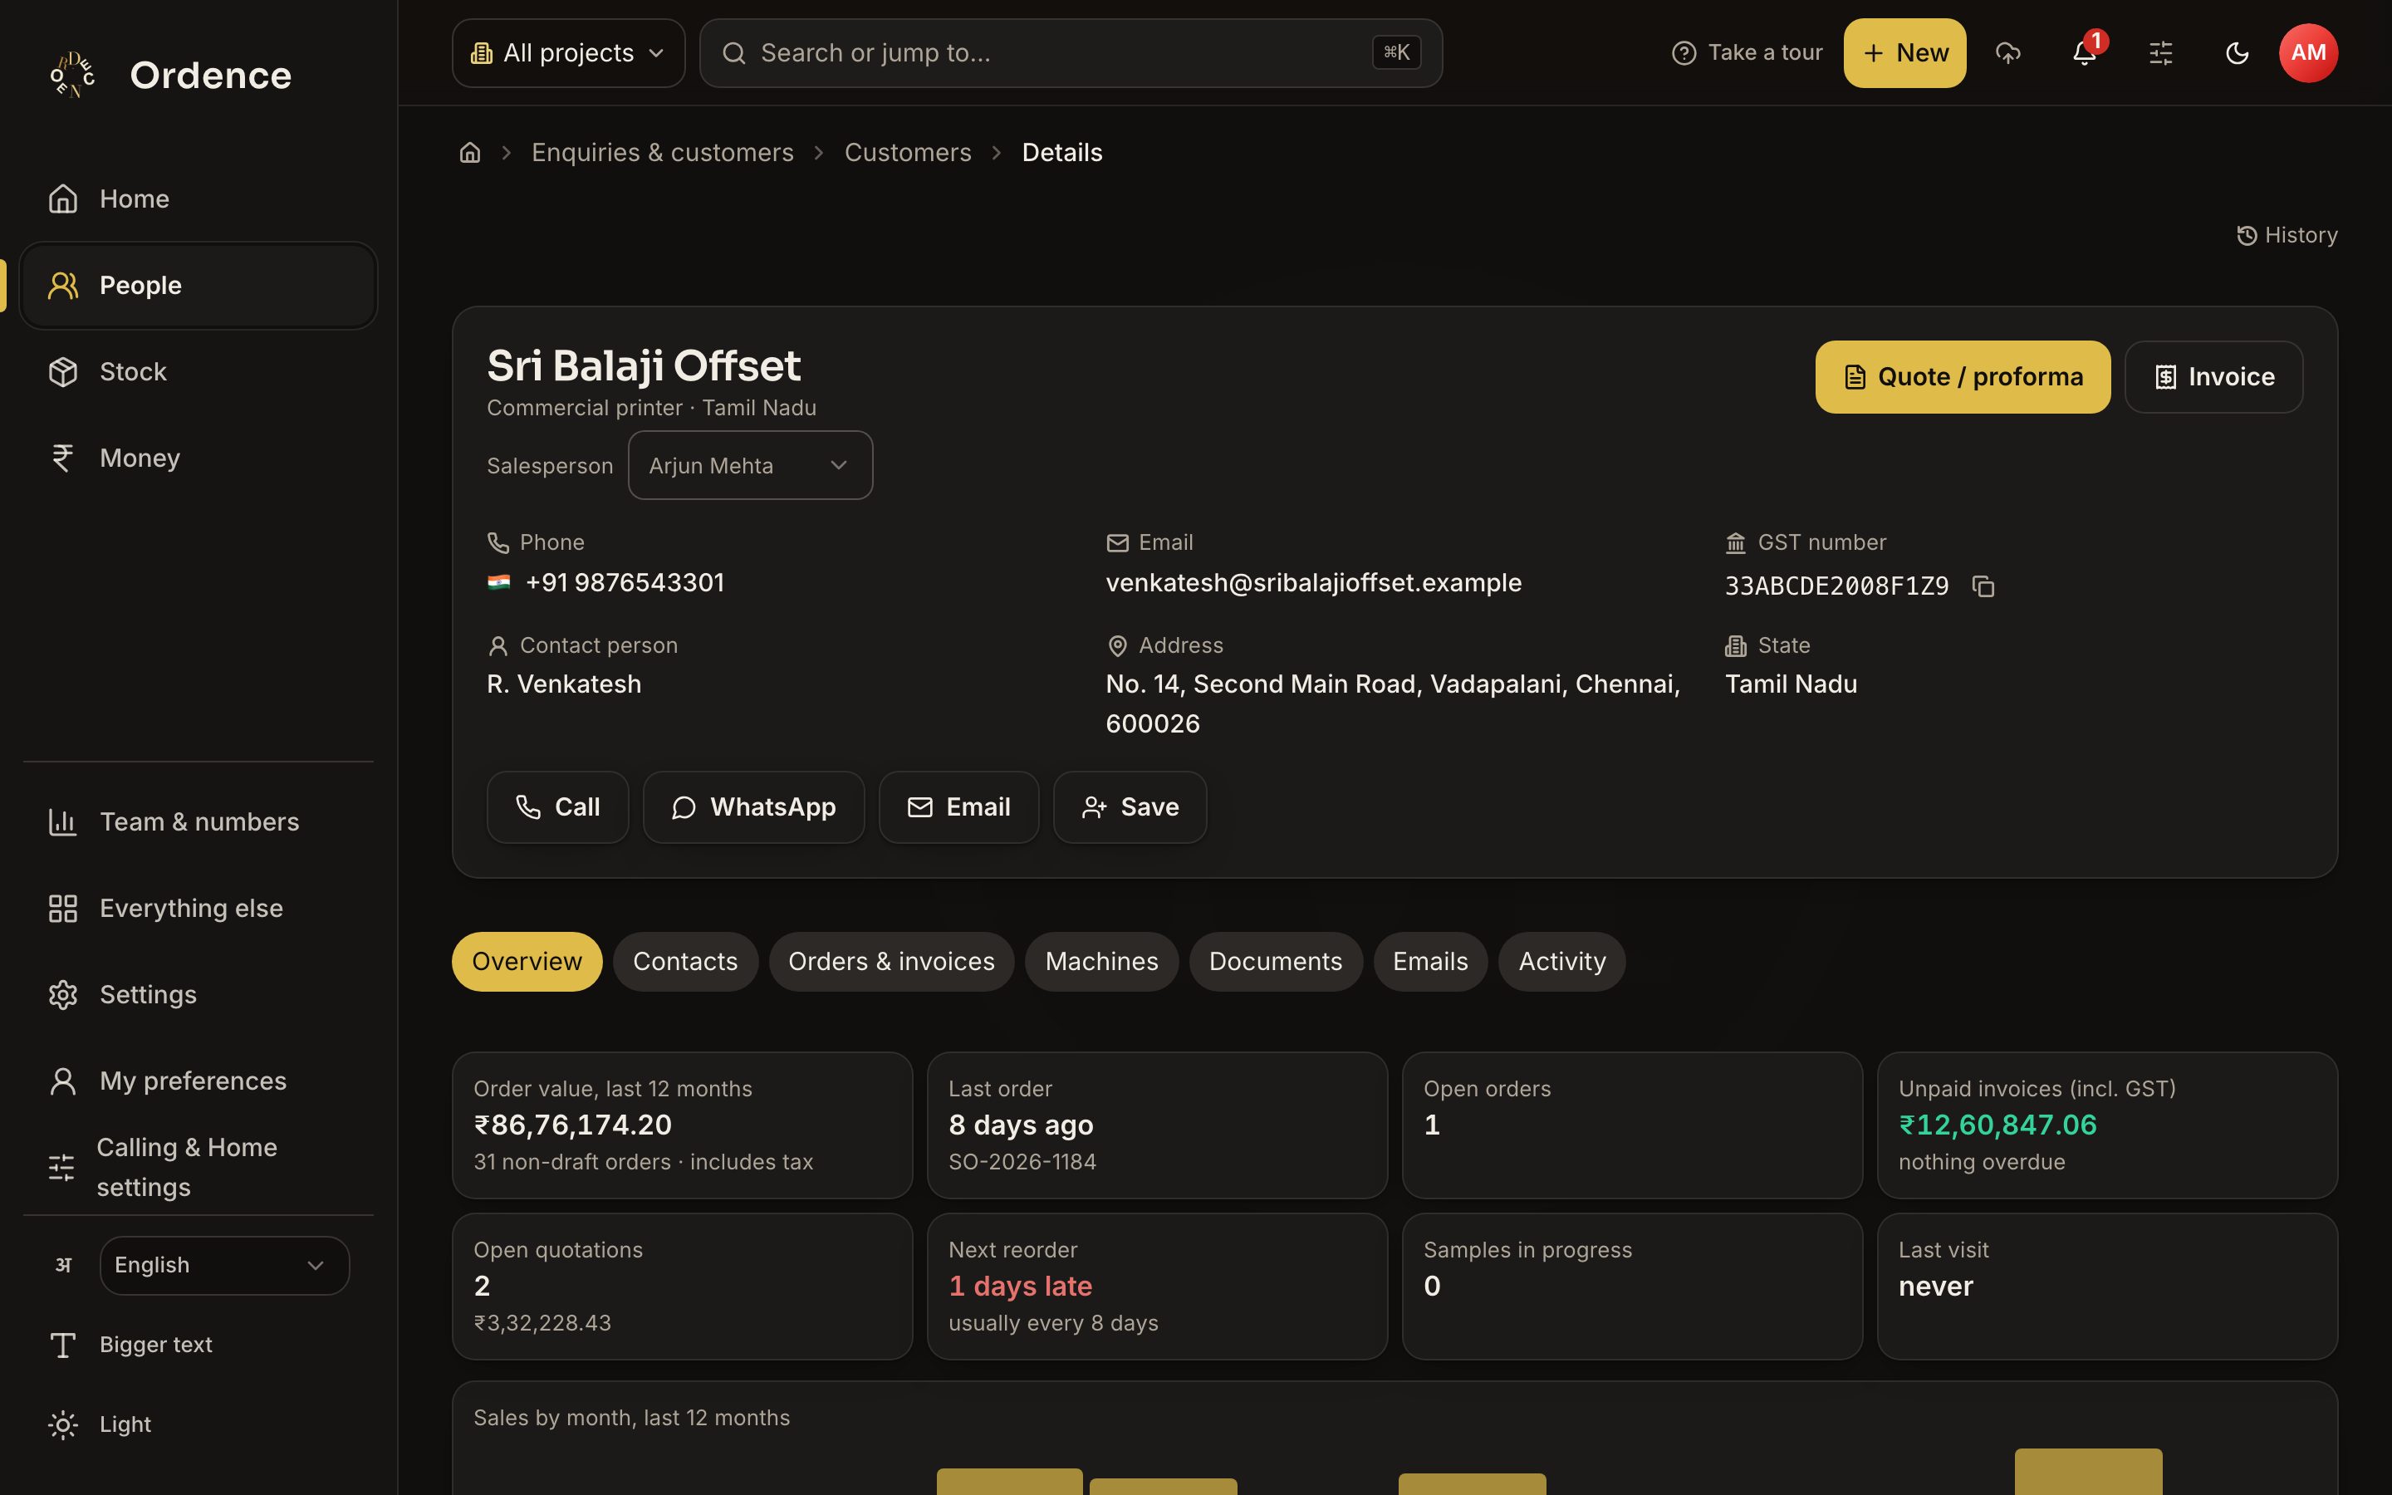The height and width of the screenshot is (1495, 2392).
Task: Click the Open orders card
Action: (1632, 1125)
